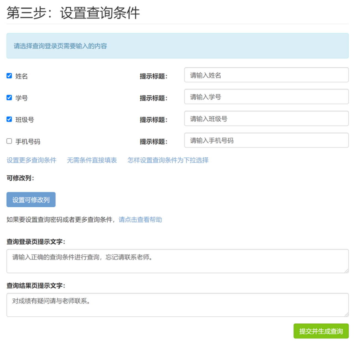355x341 pixels.
Task: Click the 学号 label text
Action: click(x=22, y=98)
